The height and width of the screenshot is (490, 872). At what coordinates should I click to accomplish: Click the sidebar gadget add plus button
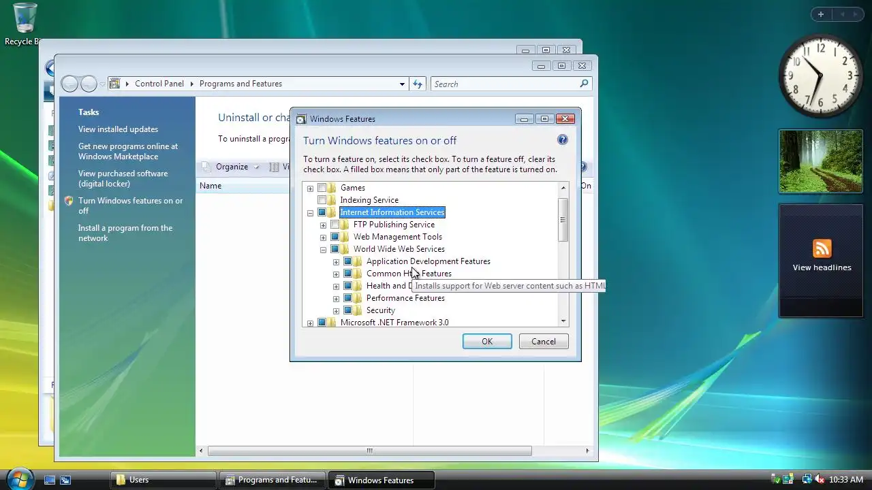(x=821, y=14)
